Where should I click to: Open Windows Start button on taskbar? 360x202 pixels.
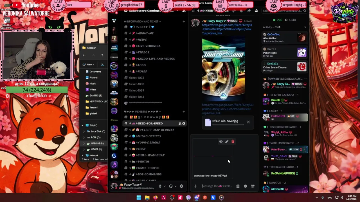click(x=139, y=198)
